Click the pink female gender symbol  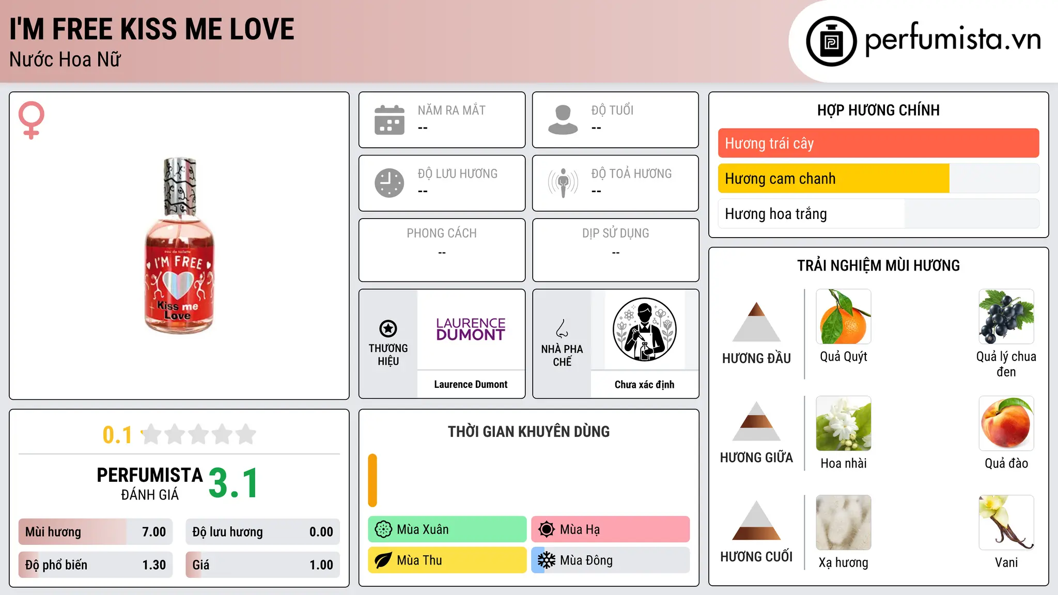click(31, 120)
